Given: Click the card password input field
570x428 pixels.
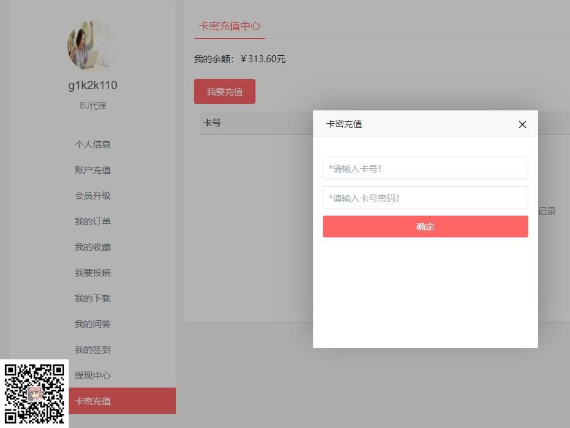Looking at the screenshot, I should pyautogui.click(x=425, y=198).
